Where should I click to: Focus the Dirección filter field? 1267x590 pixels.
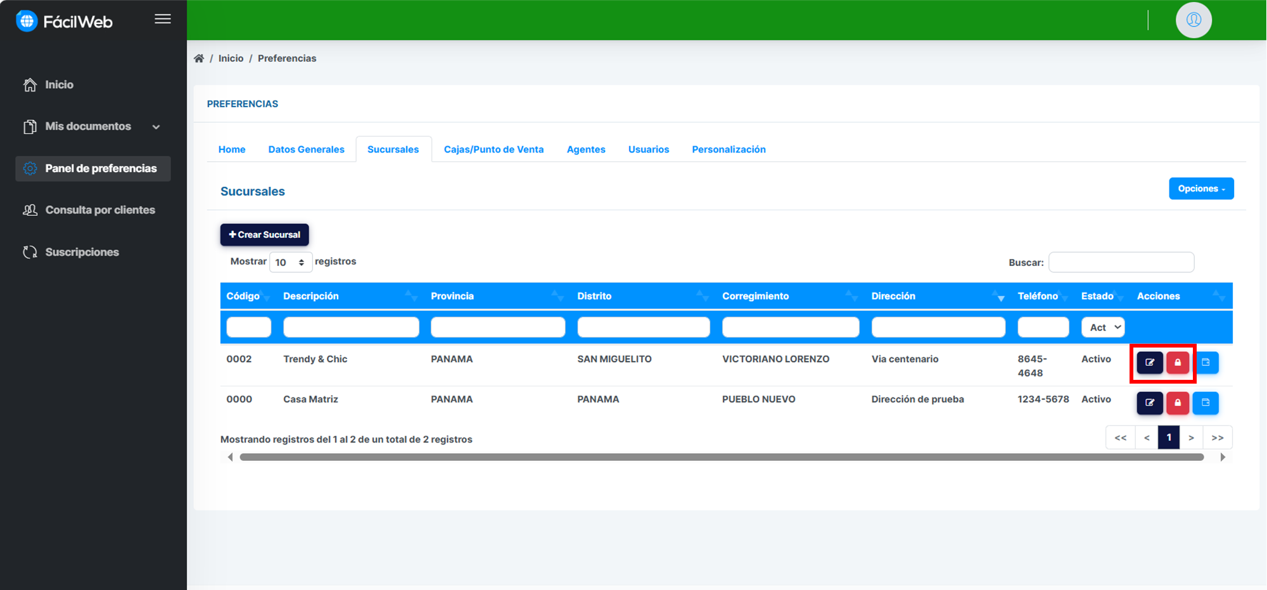click(938, 327)
